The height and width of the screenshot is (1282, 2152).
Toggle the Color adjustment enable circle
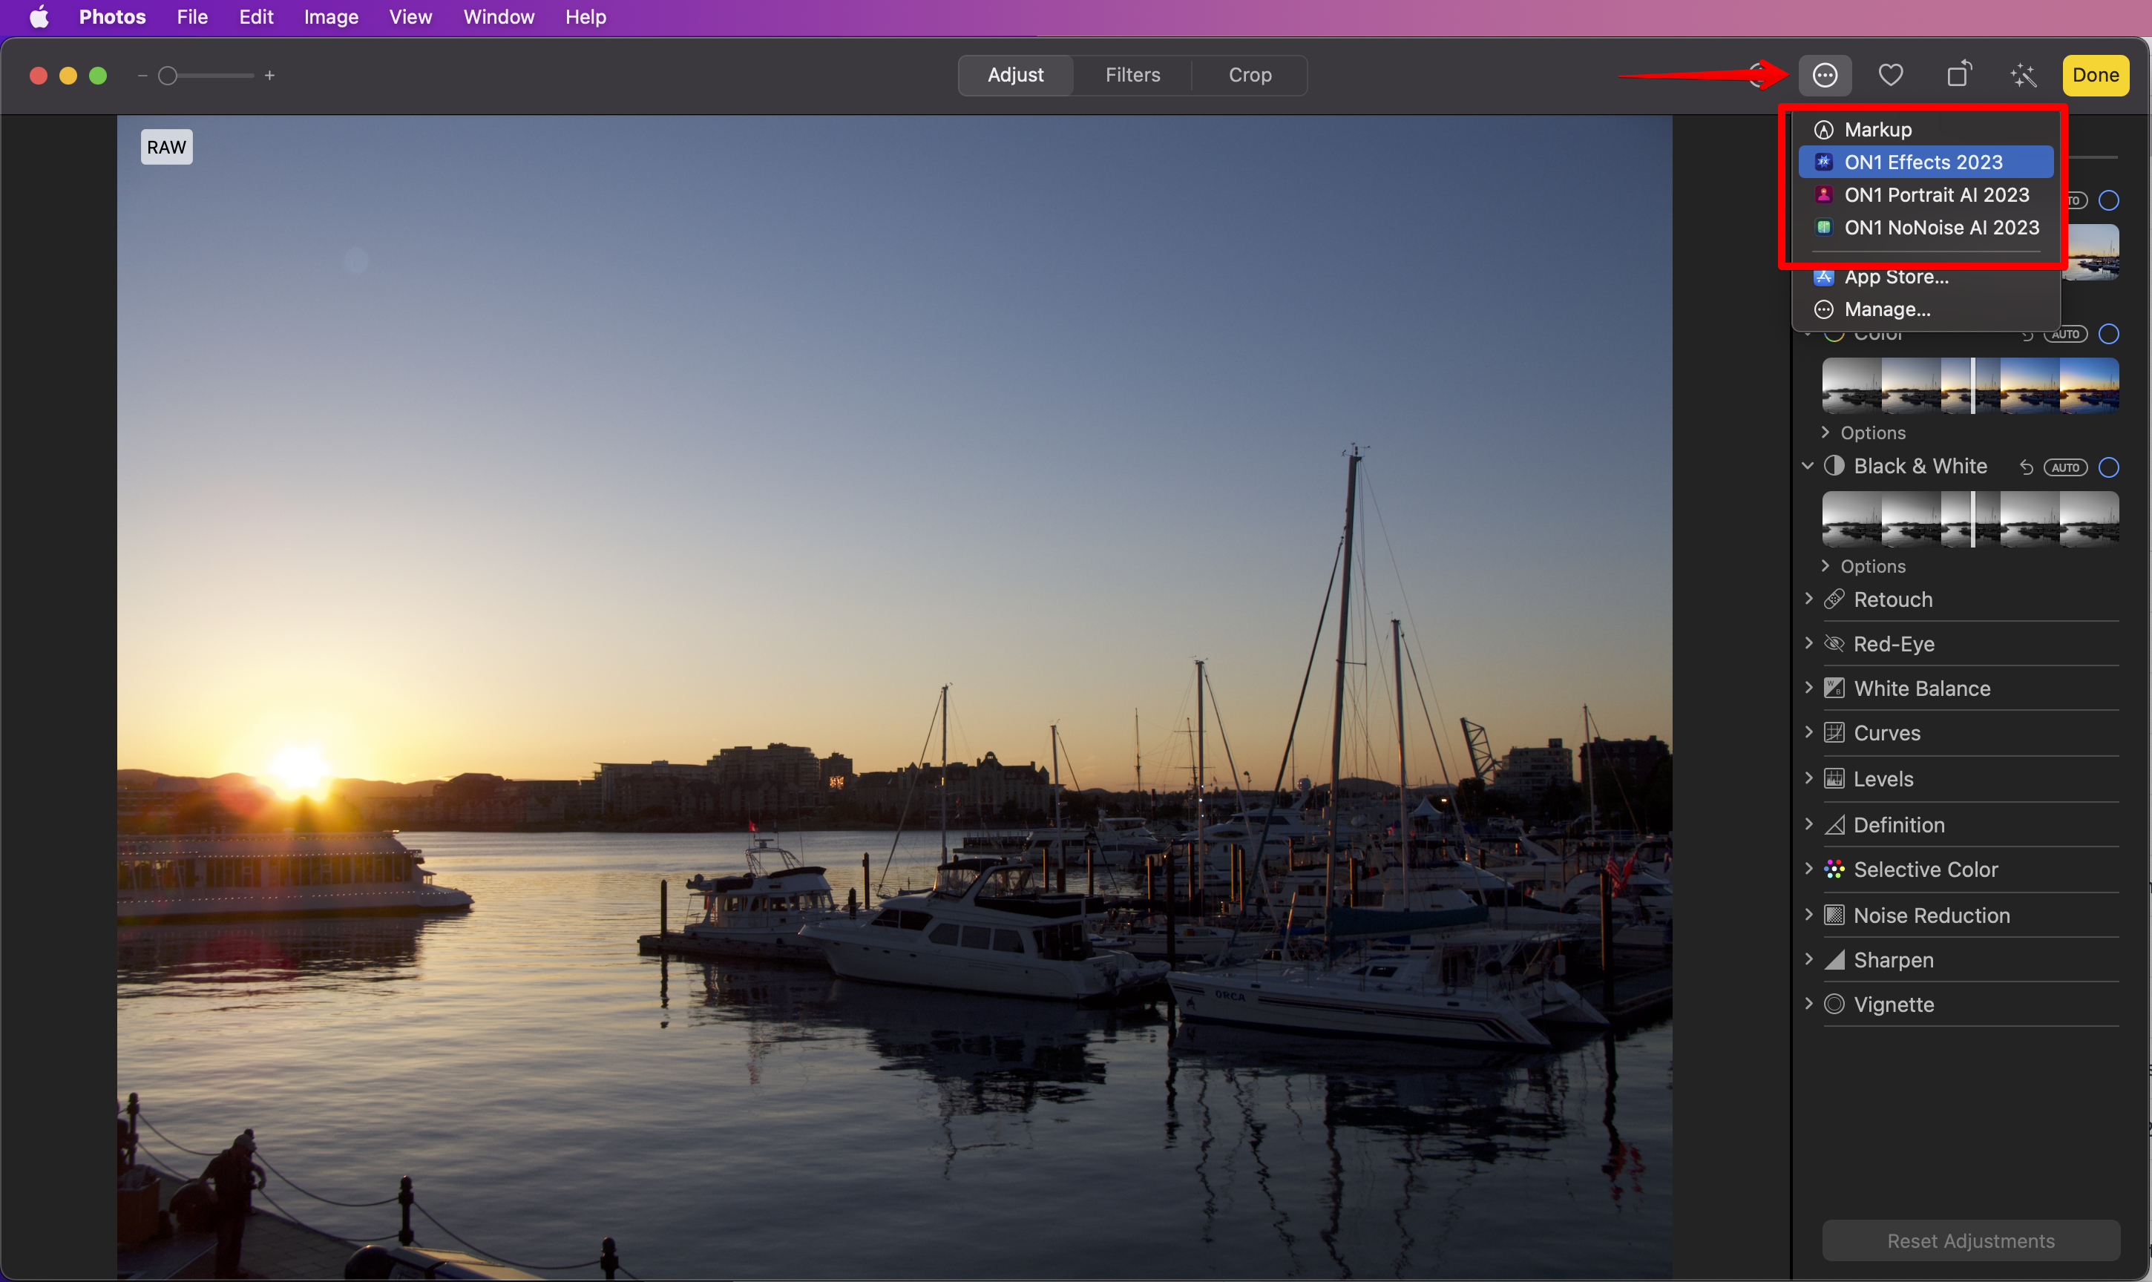(2109, 333)
